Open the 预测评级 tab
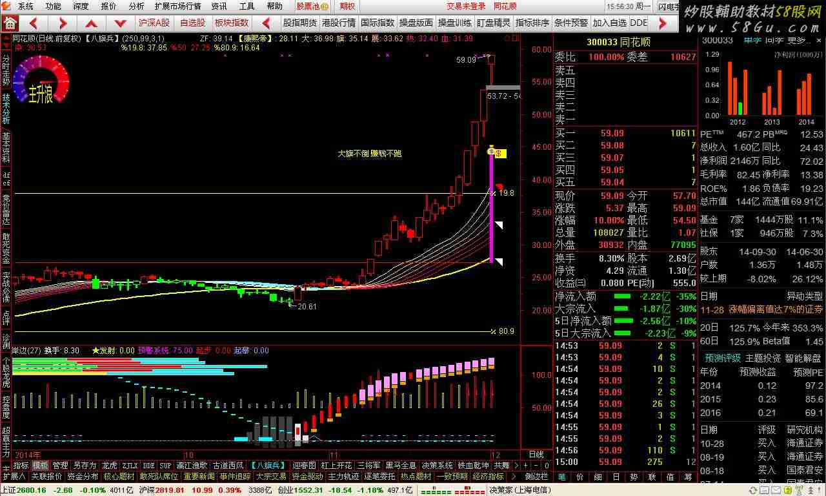The image size is (826, 496). (x=722, y=358)
